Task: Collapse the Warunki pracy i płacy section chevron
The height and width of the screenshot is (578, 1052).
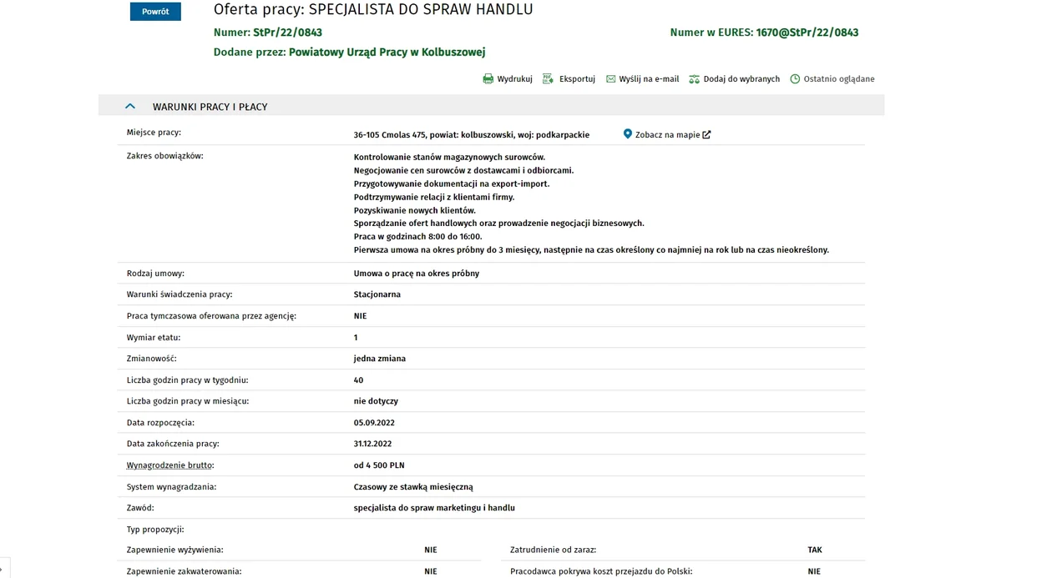Action: [129, 106]
